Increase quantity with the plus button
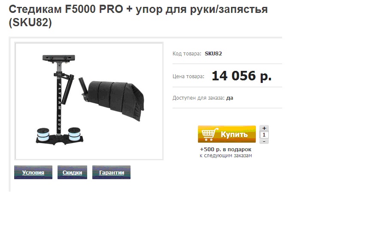371x232 pixels. (264, 128)
